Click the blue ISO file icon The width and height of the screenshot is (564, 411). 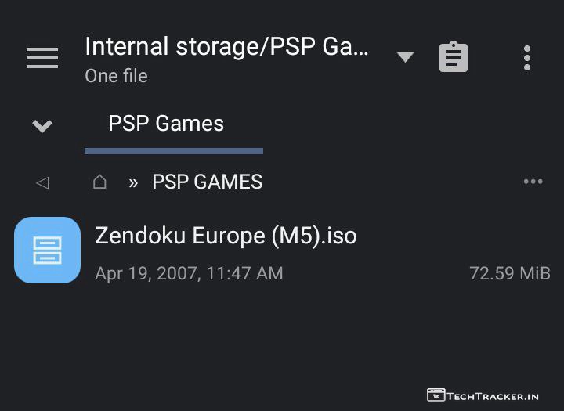point(47,250)
